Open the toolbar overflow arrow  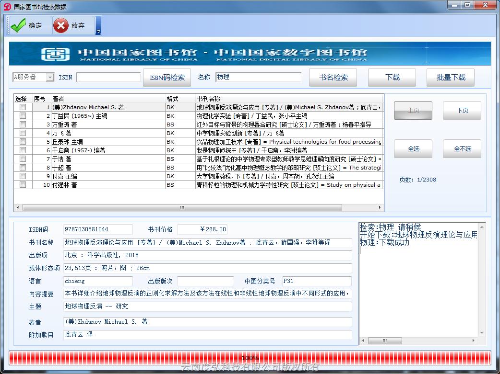[98, 32]
